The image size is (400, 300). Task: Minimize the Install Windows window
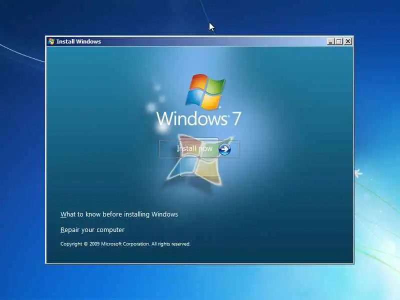[x=330, y=41]
